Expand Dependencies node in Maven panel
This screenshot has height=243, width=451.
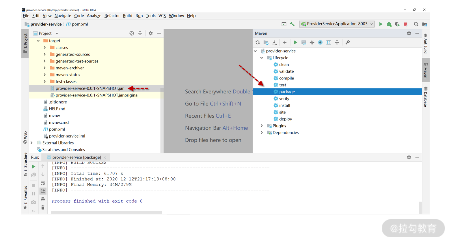(x=262, y=133)
